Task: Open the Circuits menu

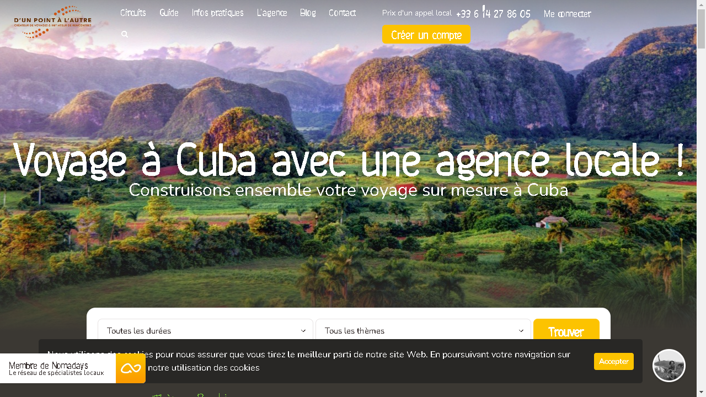Action: [x=133, y=13]
